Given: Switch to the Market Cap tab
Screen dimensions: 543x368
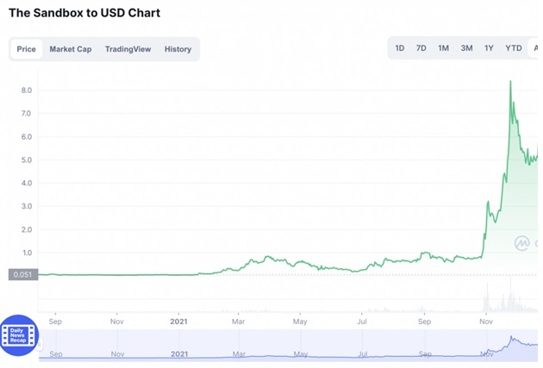Looking at the screenshot, I should 71,49.
